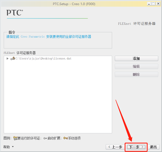The width and height of the screenshot is (162, 152).
Task: Click the PTC logo
Action: (x=15, y=13)
